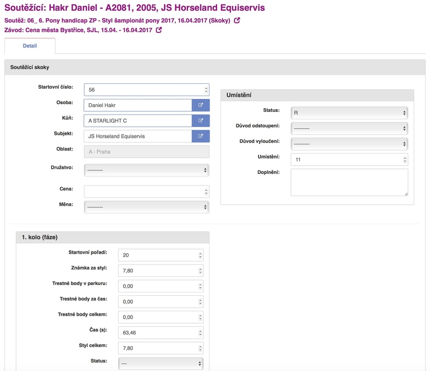Open external link icon next to Soutěž title
This screenshot has height=371, width=430.
[237, 20]
